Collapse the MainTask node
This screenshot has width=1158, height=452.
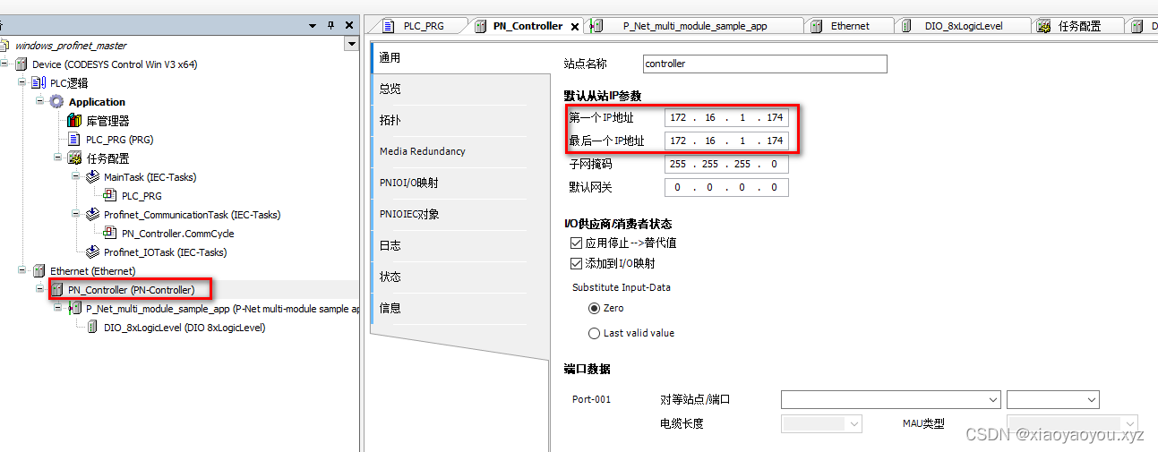pyautogui.click(x=76, y=177)
